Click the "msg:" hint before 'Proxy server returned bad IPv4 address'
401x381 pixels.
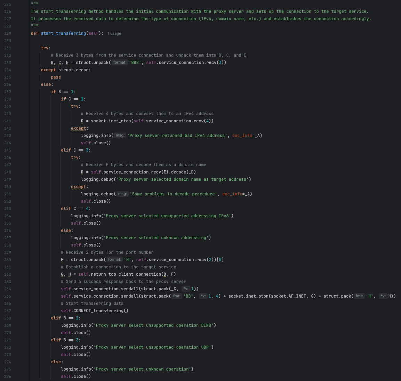pos(120,136)
